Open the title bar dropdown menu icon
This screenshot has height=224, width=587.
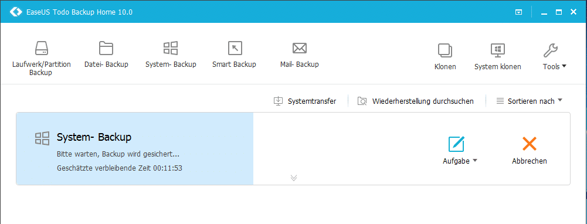[x=518, y=12]
